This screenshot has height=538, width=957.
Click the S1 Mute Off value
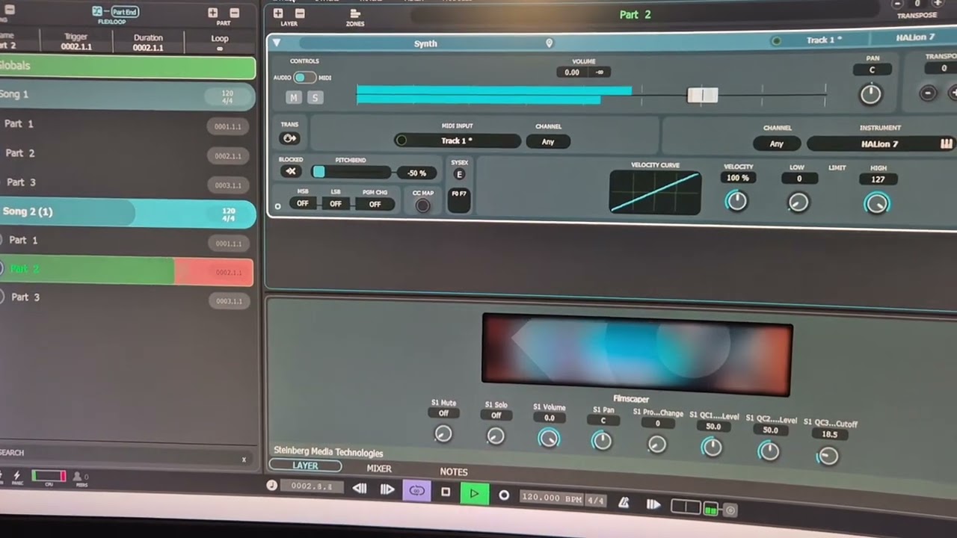pyautogui.click(x=443, y=413)
